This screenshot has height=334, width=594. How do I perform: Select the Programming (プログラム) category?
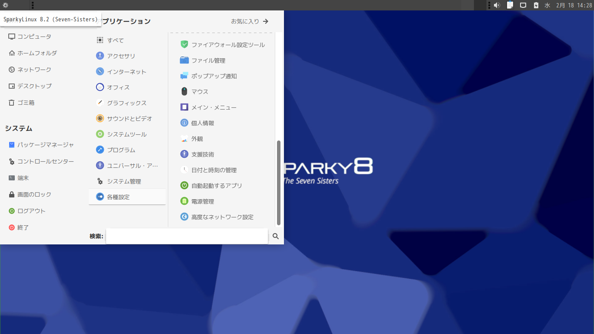(127, 150)
